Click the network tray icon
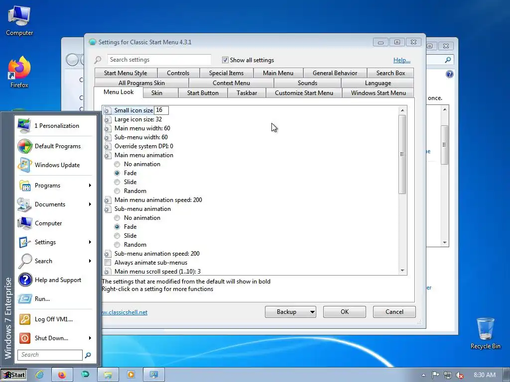510x382 pixels. pyautogui.click(x=448, y=375)
